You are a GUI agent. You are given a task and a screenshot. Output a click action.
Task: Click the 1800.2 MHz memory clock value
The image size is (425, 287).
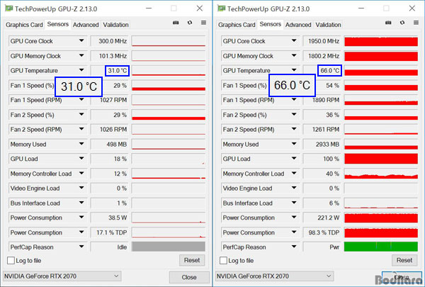point(324,56)
